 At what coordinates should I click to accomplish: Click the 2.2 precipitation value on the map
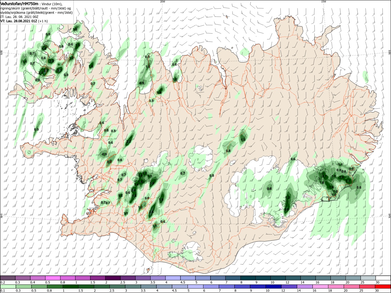[129, 141]
